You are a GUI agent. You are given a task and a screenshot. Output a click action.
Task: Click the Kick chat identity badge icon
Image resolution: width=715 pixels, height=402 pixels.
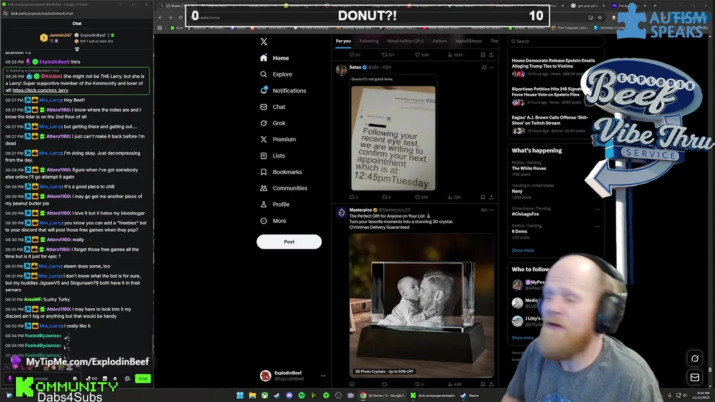(x=10, y=379)
